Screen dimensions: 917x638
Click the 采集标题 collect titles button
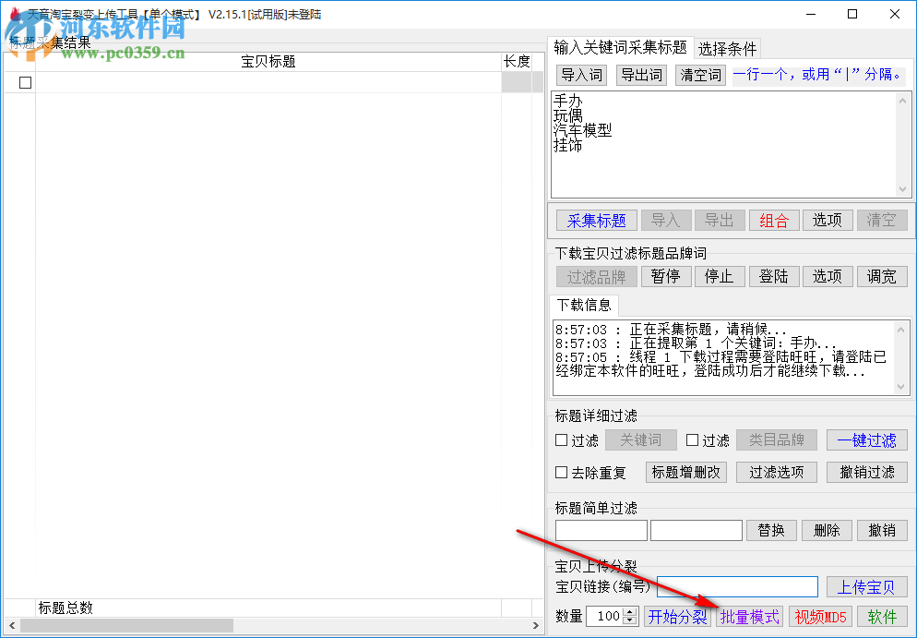[x=596, y=220]
